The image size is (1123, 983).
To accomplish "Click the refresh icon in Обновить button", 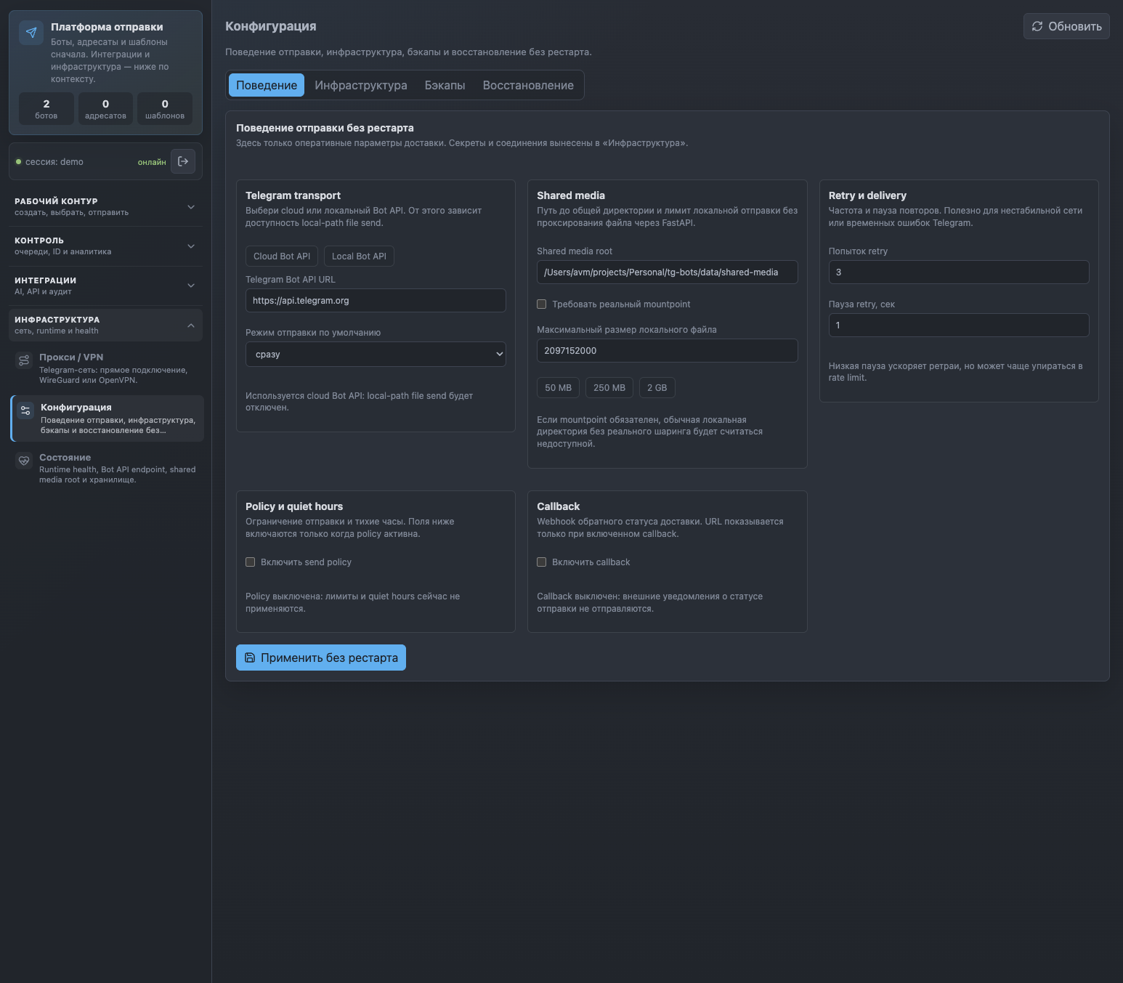I will 1037,26.
